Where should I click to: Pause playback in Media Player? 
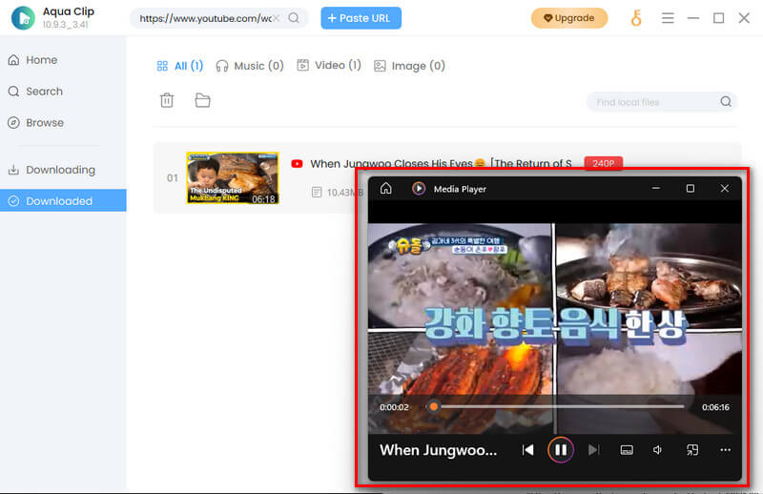[x=561, y=450]
